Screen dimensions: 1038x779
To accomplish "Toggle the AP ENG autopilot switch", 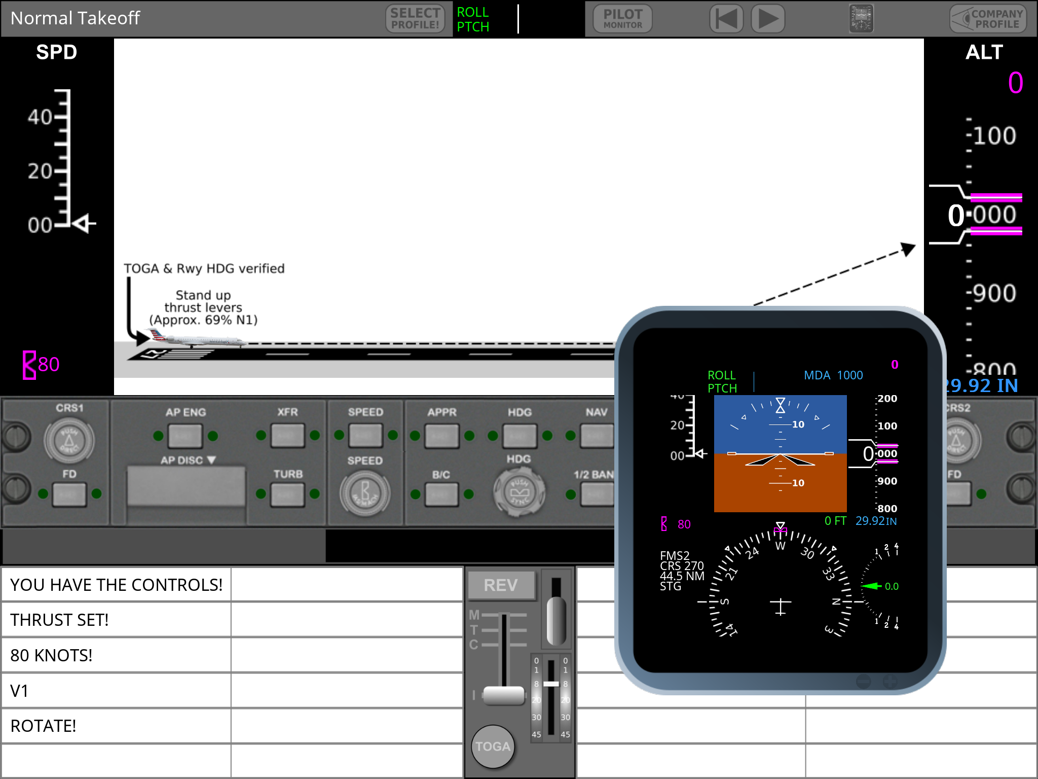I will [x=185, y=436].
